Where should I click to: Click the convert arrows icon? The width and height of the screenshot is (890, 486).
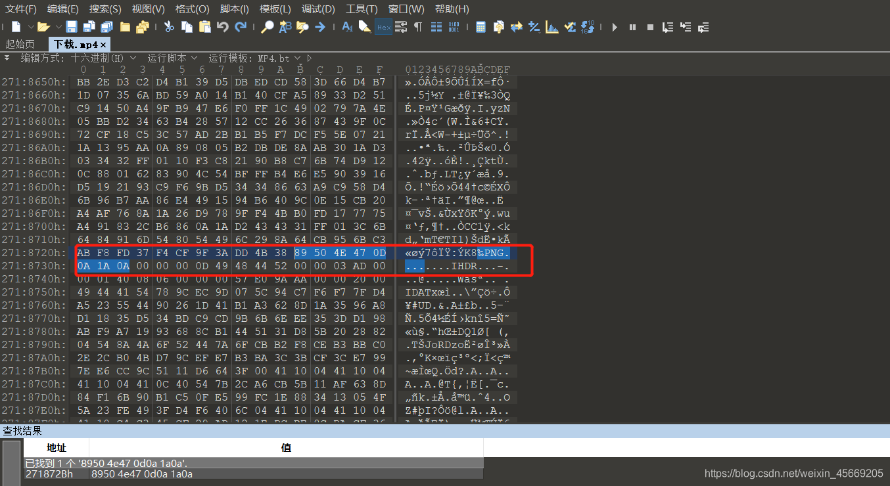pyautogui.click(x=516, y=27)
